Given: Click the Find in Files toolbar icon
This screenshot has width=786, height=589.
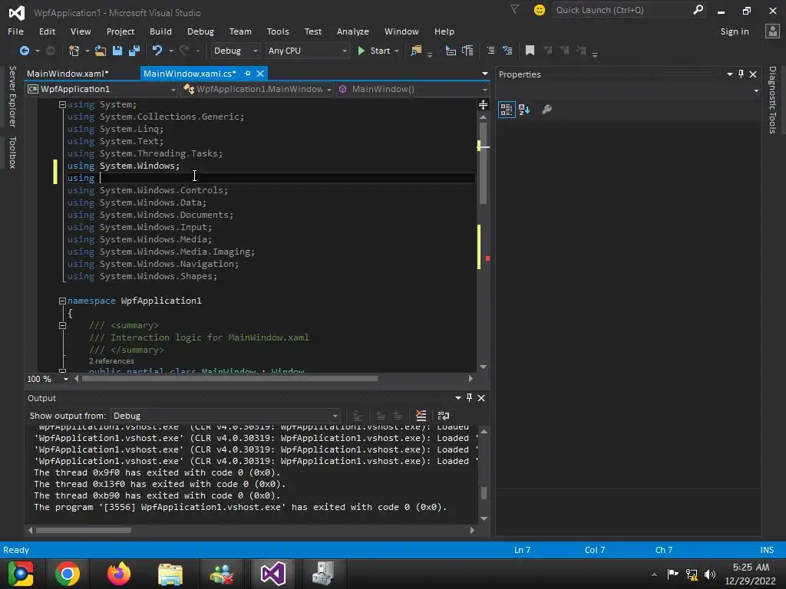Looking at the screenshot, I should coord(416,51).
